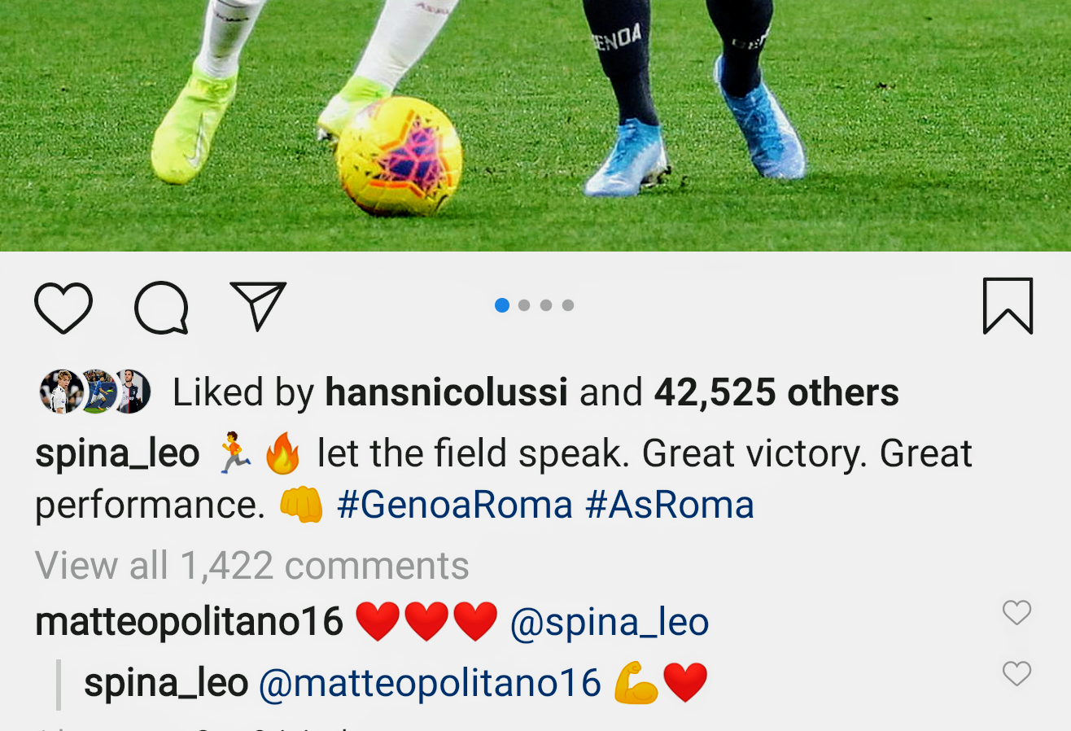Viewport: 1071px width, 731px height.
Task: Like matteopolitano16's comment
Action: (x=1016, y=613)
